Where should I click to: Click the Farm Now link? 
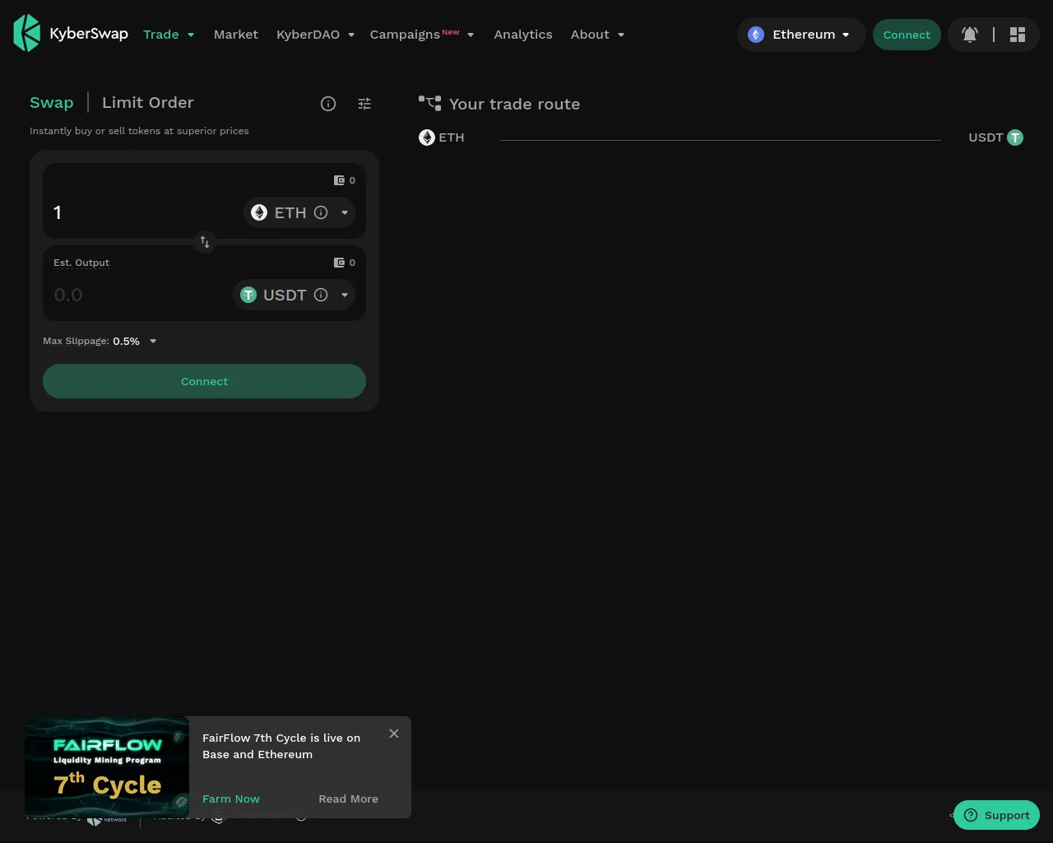231,799
